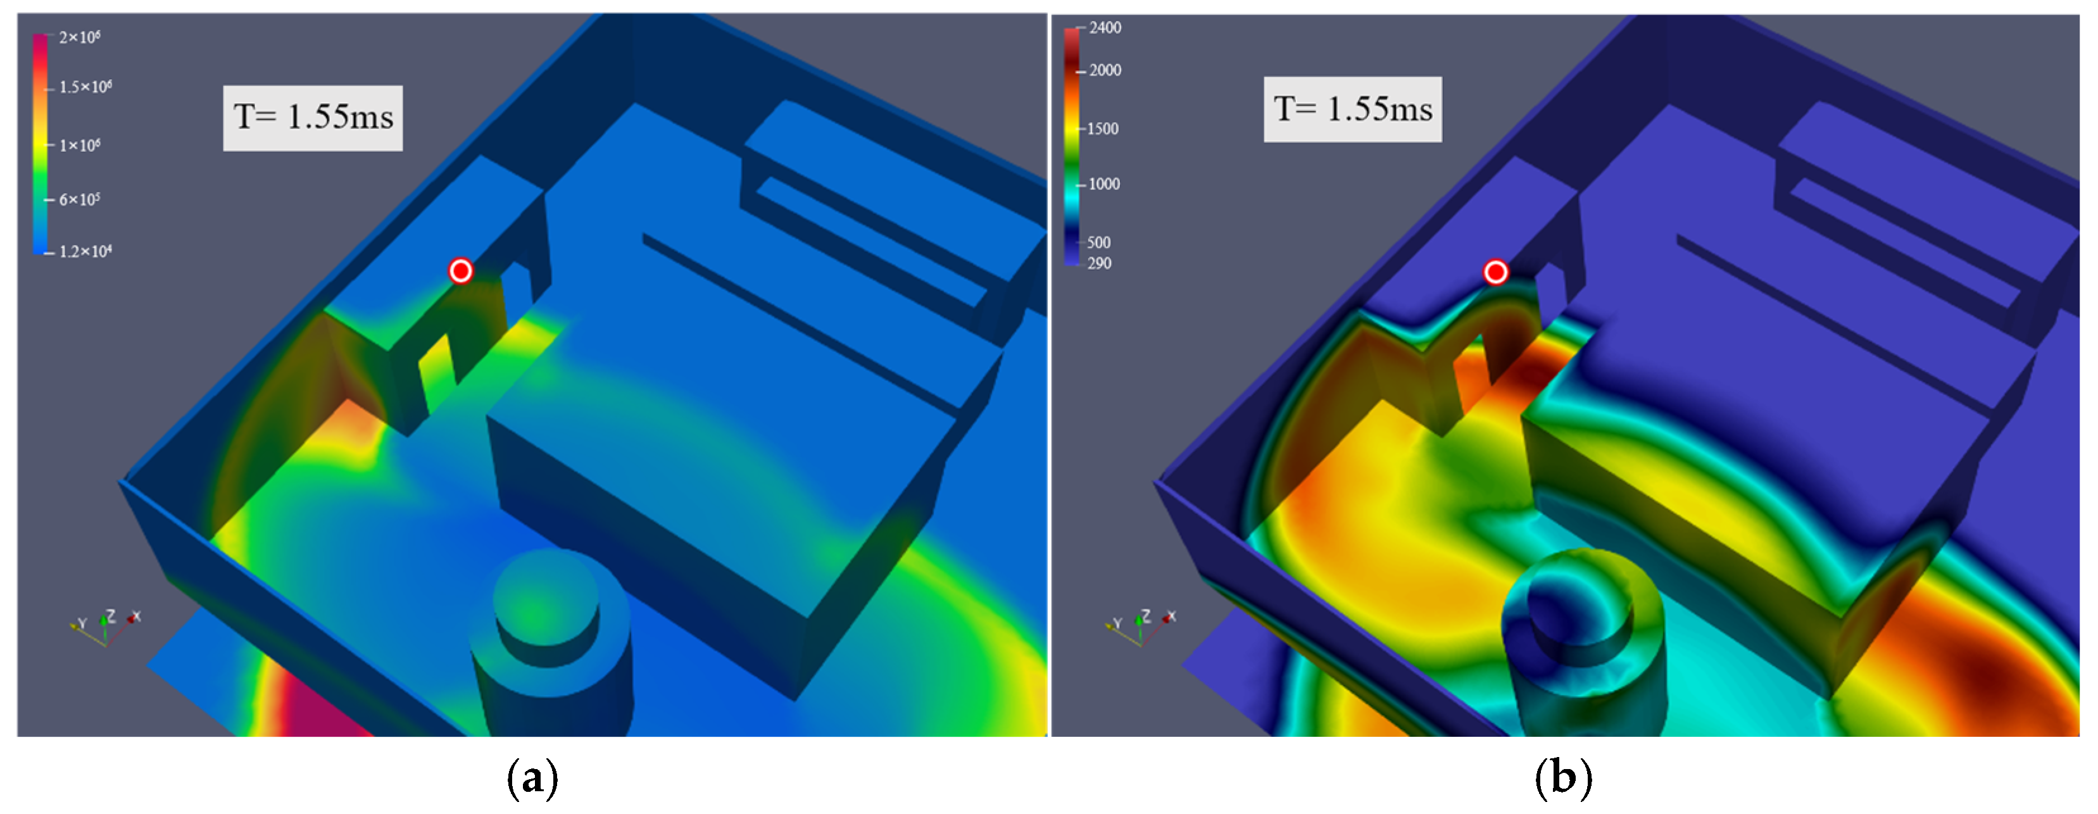This screenshot has width=2098, height=814.
Task: Click the 2400 maximum temperature legend value
Action: [1105, 28]
